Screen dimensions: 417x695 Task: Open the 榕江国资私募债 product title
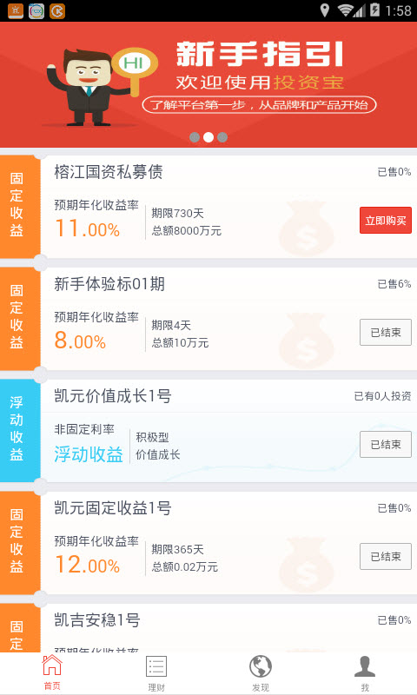(109, 172)
